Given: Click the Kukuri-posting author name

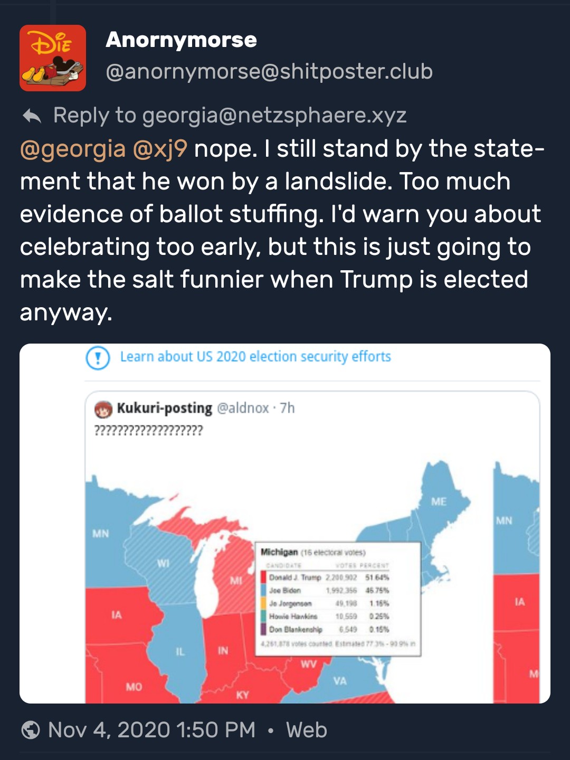Looking at the screenshot, I should pos(164,408).
